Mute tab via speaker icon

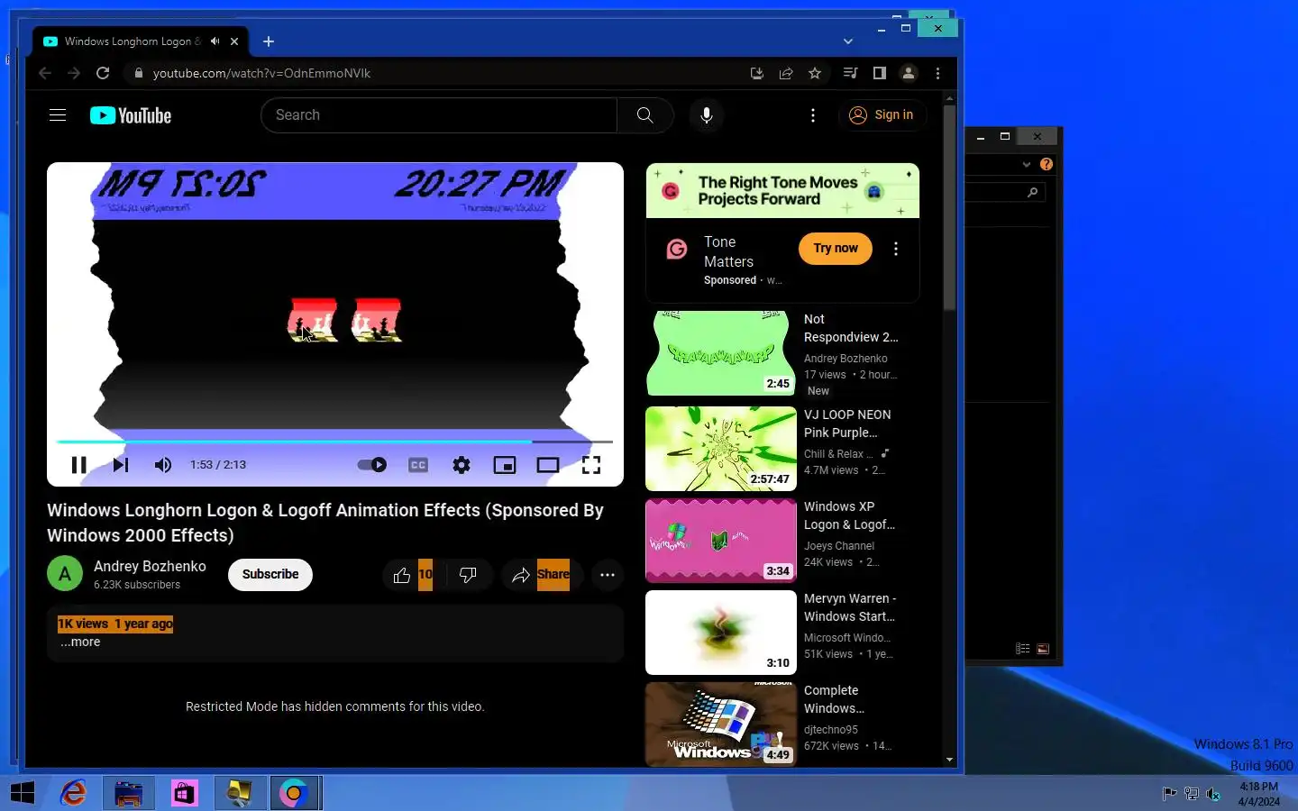[215, 41]
